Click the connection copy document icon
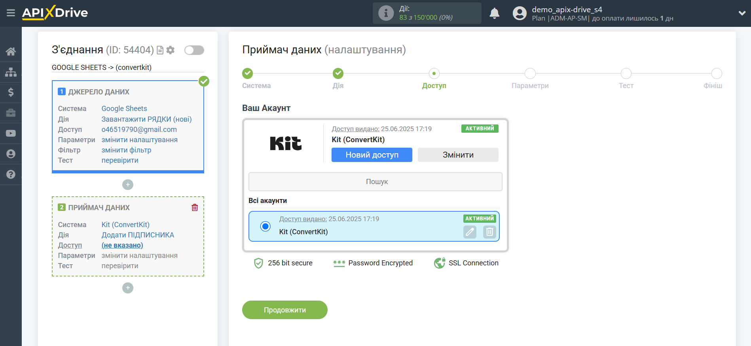Screen dimensions: 751x346 (x=160, y=50)
